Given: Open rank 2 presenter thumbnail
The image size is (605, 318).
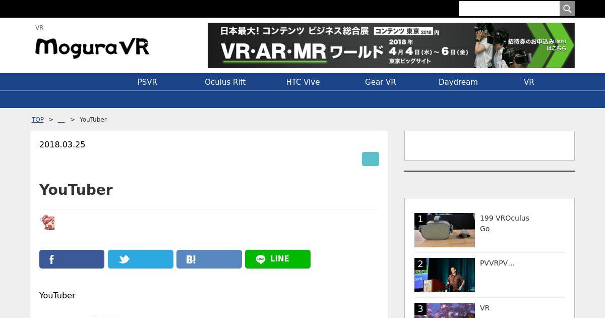Looking at the screenshot, I should click(x=445, y=275).
